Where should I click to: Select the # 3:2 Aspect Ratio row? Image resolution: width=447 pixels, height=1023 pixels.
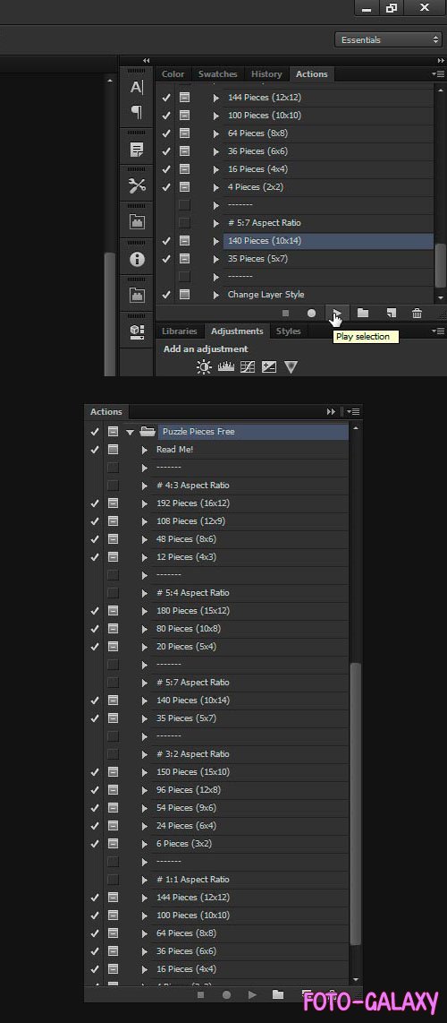(x=249, y=754)
